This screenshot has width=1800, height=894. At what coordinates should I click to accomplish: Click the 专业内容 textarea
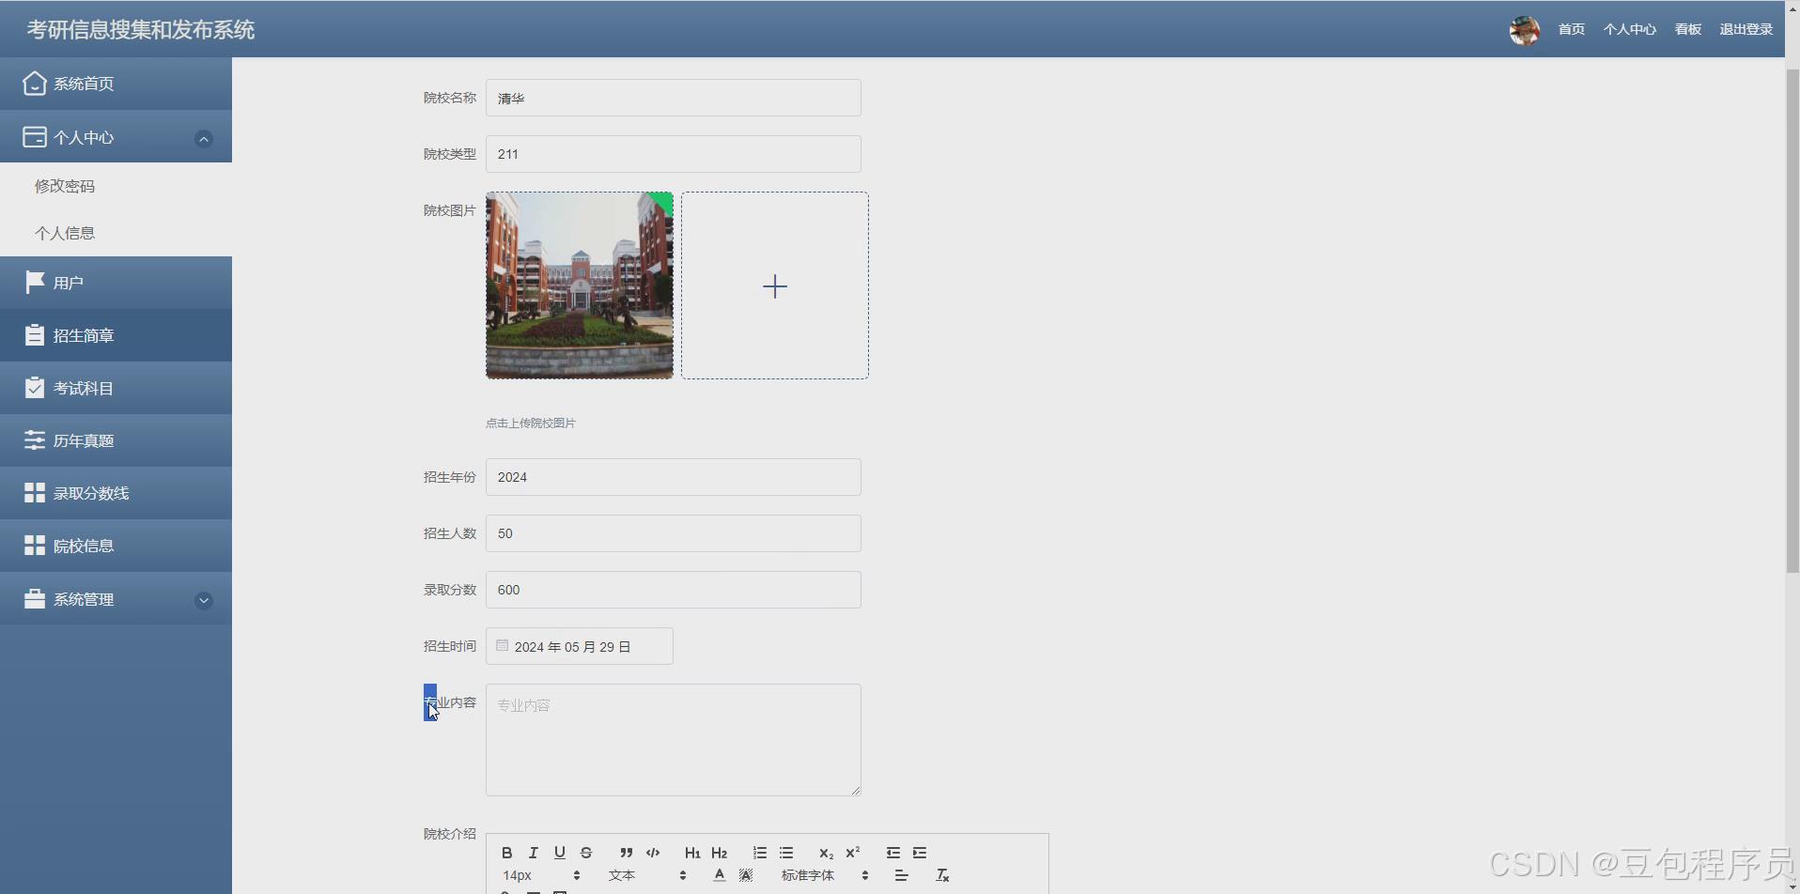tap(673, 740)
